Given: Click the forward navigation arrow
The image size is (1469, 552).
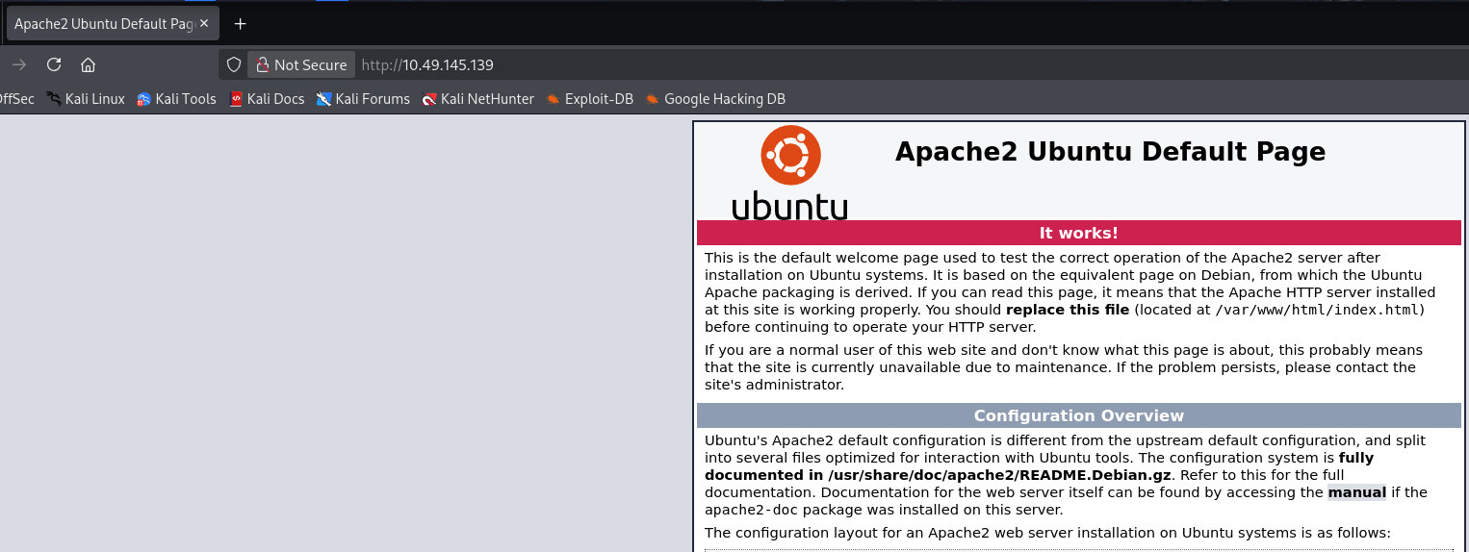Looking at the screenshot, I should point(19,64).
